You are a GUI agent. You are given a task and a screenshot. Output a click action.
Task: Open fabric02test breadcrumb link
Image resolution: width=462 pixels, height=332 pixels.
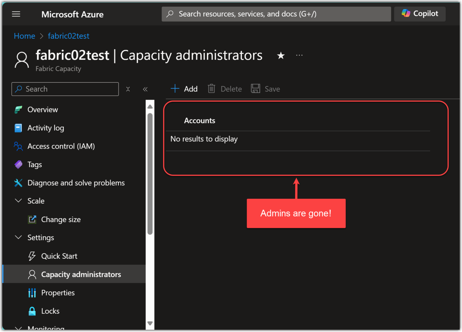click(69, 36)
